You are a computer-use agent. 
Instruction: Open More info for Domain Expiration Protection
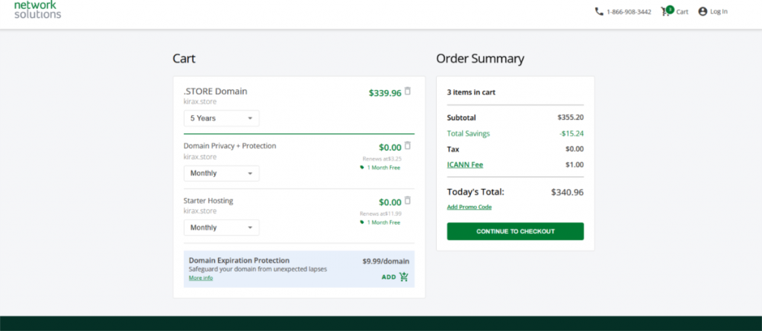[201, 278]
